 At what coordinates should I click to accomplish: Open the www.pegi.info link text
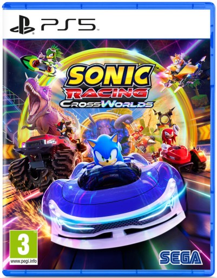pyautogui.click(x=24, y=261)
